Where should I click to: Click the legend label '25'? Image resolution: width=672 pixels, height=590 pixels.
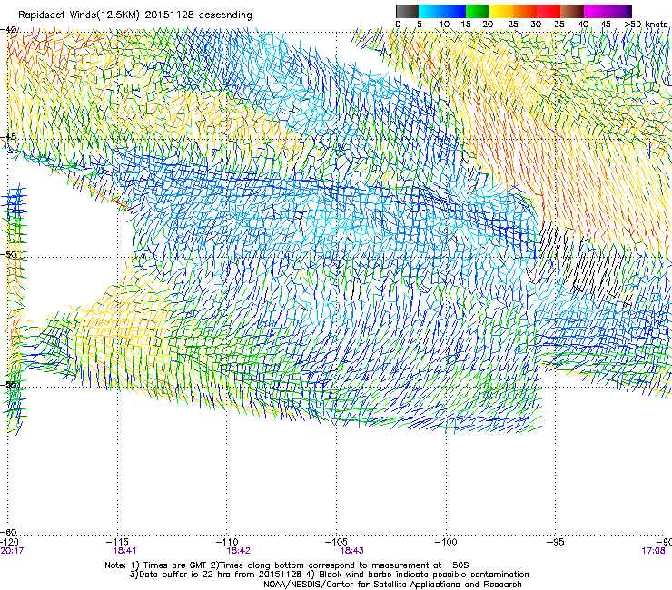coord(513,25)
